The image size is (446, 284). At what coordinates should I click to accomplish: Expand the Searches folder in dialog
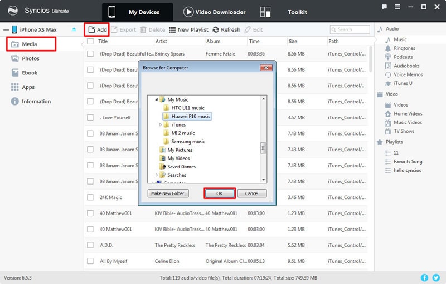(157, 175)
